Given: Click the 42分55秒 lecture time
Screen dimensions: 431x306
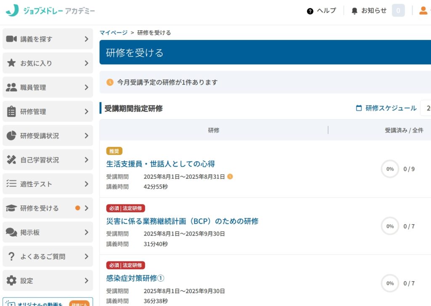Looking at the screenshot, I should coord(156,187).
